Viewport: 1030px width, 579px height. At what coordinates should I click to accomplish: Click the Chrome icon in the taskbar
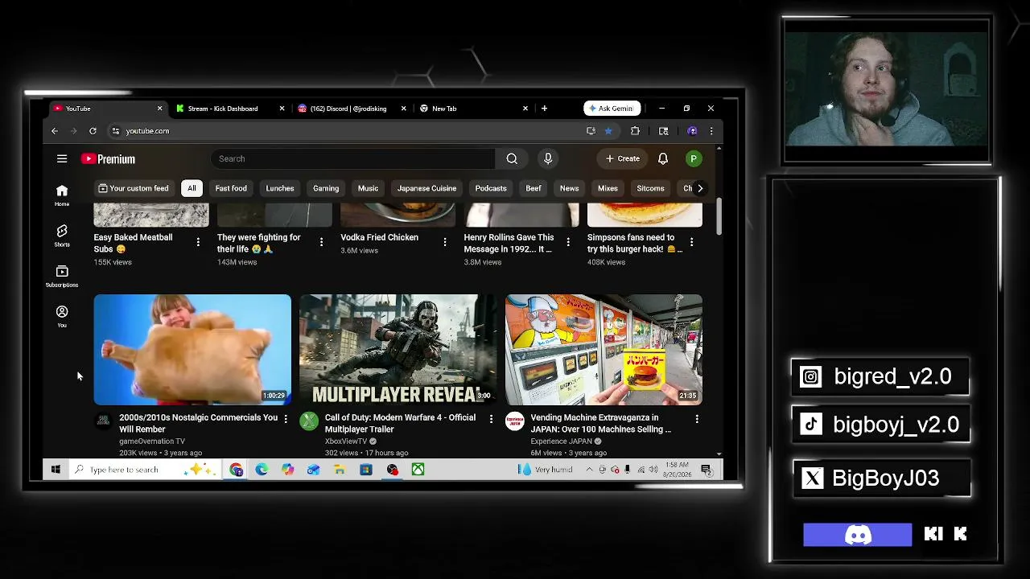pyautogui.click(x=236, y=470)
